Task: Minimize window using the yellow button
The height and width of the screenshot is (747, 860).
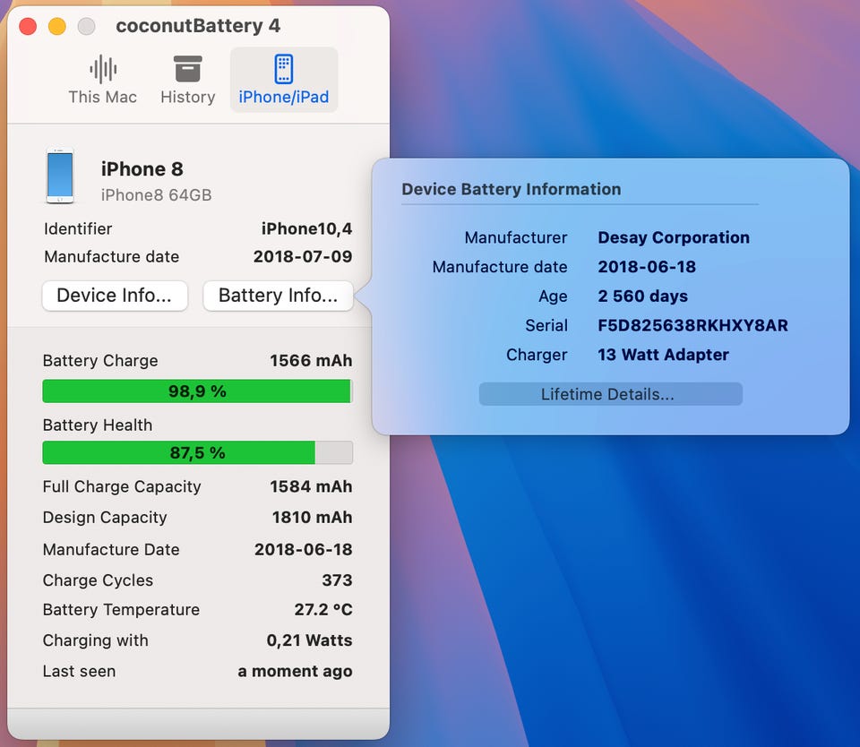Action: [x=57, y=26]
